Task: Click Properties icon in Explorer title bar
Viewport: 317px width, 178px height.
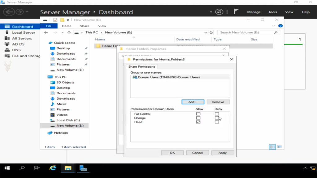Action: tap(55, 20)
